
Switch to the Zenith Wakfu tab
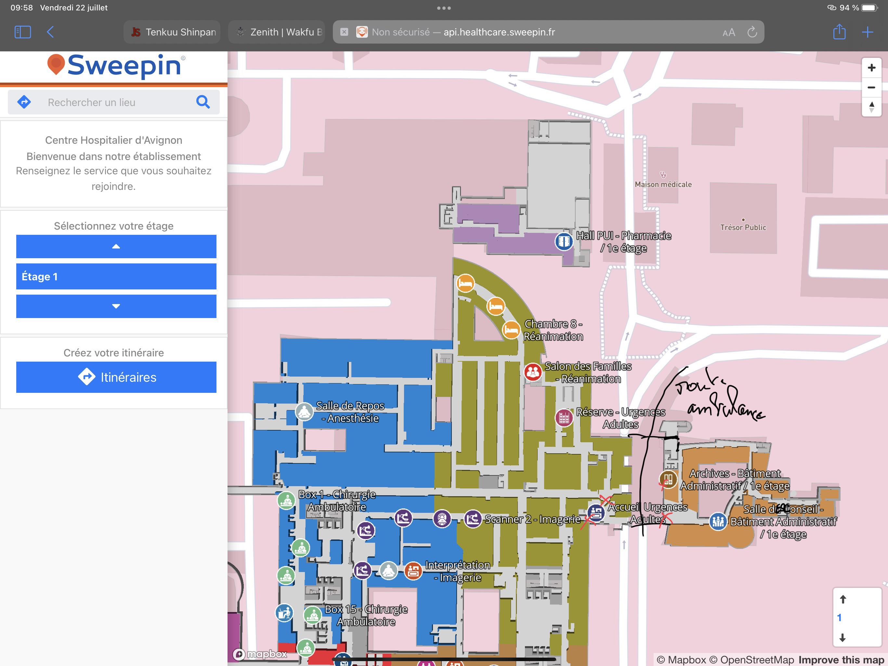(277, 32)
